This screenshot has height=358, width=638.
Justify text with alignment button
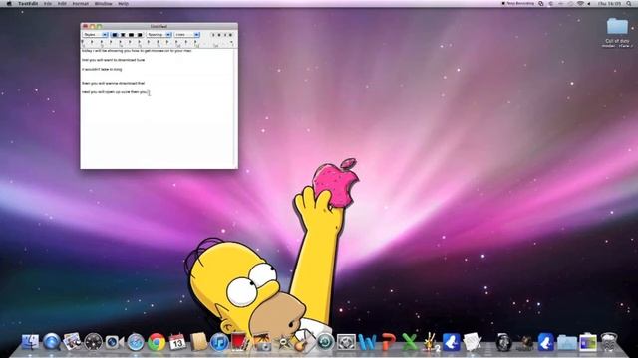coord(131,35)
